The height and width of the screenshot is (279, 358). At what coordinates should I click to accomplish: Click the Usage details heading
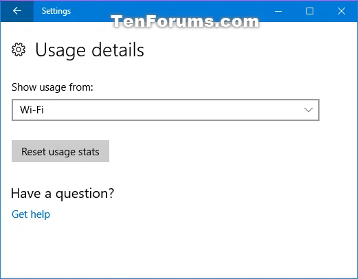tap(89, 50)
